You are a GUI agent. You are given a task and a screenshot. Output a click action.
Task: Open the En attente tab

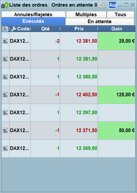pos(100,22)
